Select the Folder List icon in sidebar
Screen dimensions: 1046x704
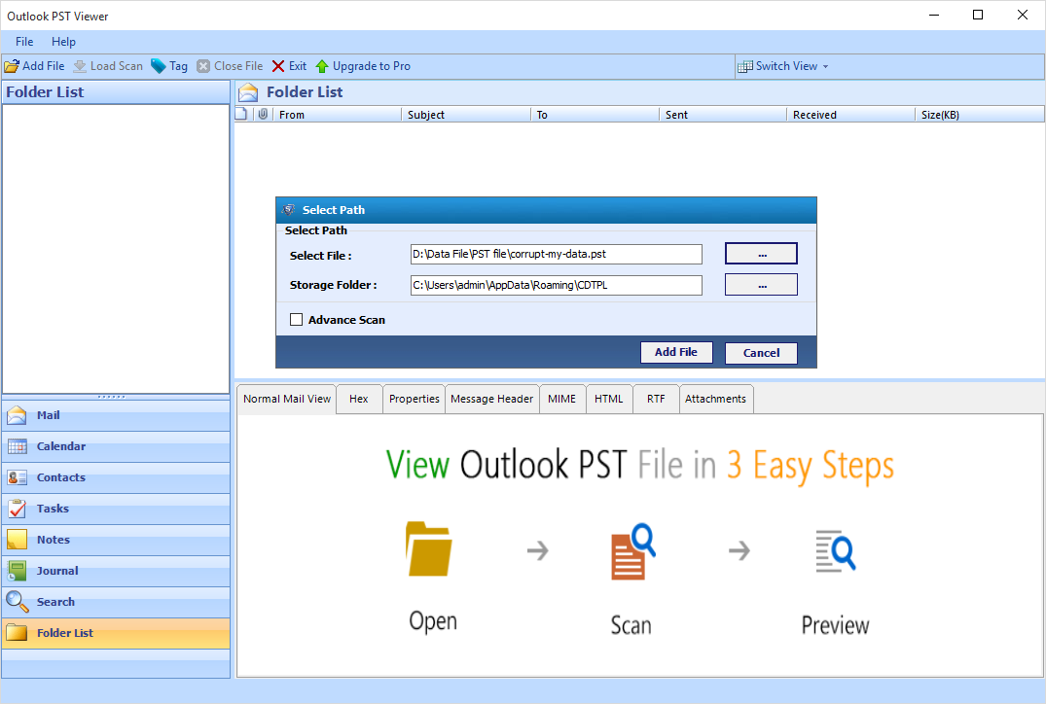point(17,633)
